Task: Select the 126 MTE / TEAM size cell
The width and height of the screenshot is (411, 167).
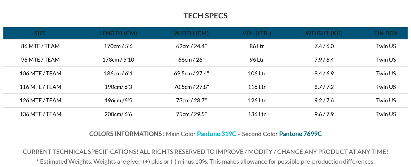Action: 40,101
